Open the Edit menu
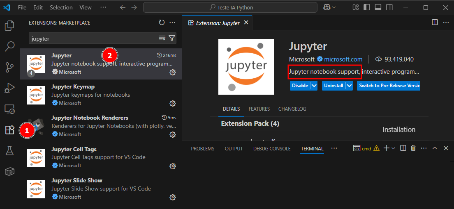The width and height of the screenshot is (454, 209). pyautogui.click(x=38, y=7)
